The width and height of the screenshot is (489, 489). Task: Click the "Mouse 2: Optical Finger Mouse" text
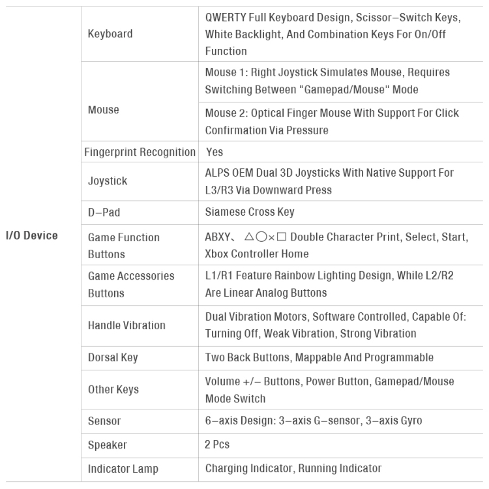332,122
